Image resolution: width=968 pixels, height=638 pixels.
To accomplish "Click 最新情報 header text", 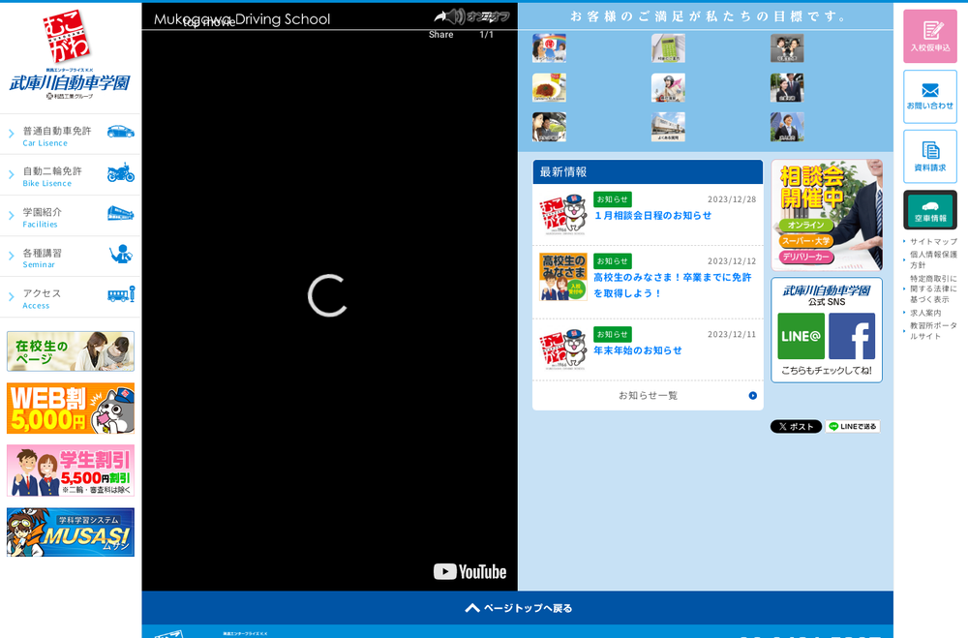I will point(563,171).
